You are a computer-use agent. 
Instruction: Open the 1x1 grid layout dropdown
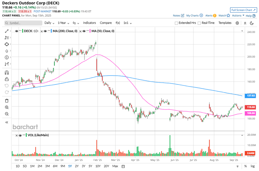point(128,23)
